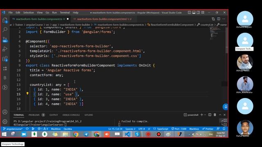Screen dimensions: 262x147
Task: Click errors and warnings count in status bar
Action: pyautogui.click(x=43, y=129)
